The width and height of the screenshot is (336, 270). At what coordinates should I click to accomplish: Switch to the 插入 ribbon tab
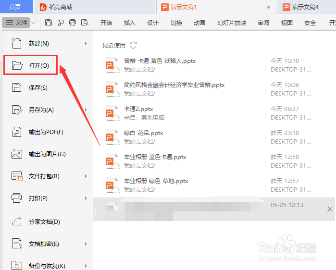pos(129,23)
